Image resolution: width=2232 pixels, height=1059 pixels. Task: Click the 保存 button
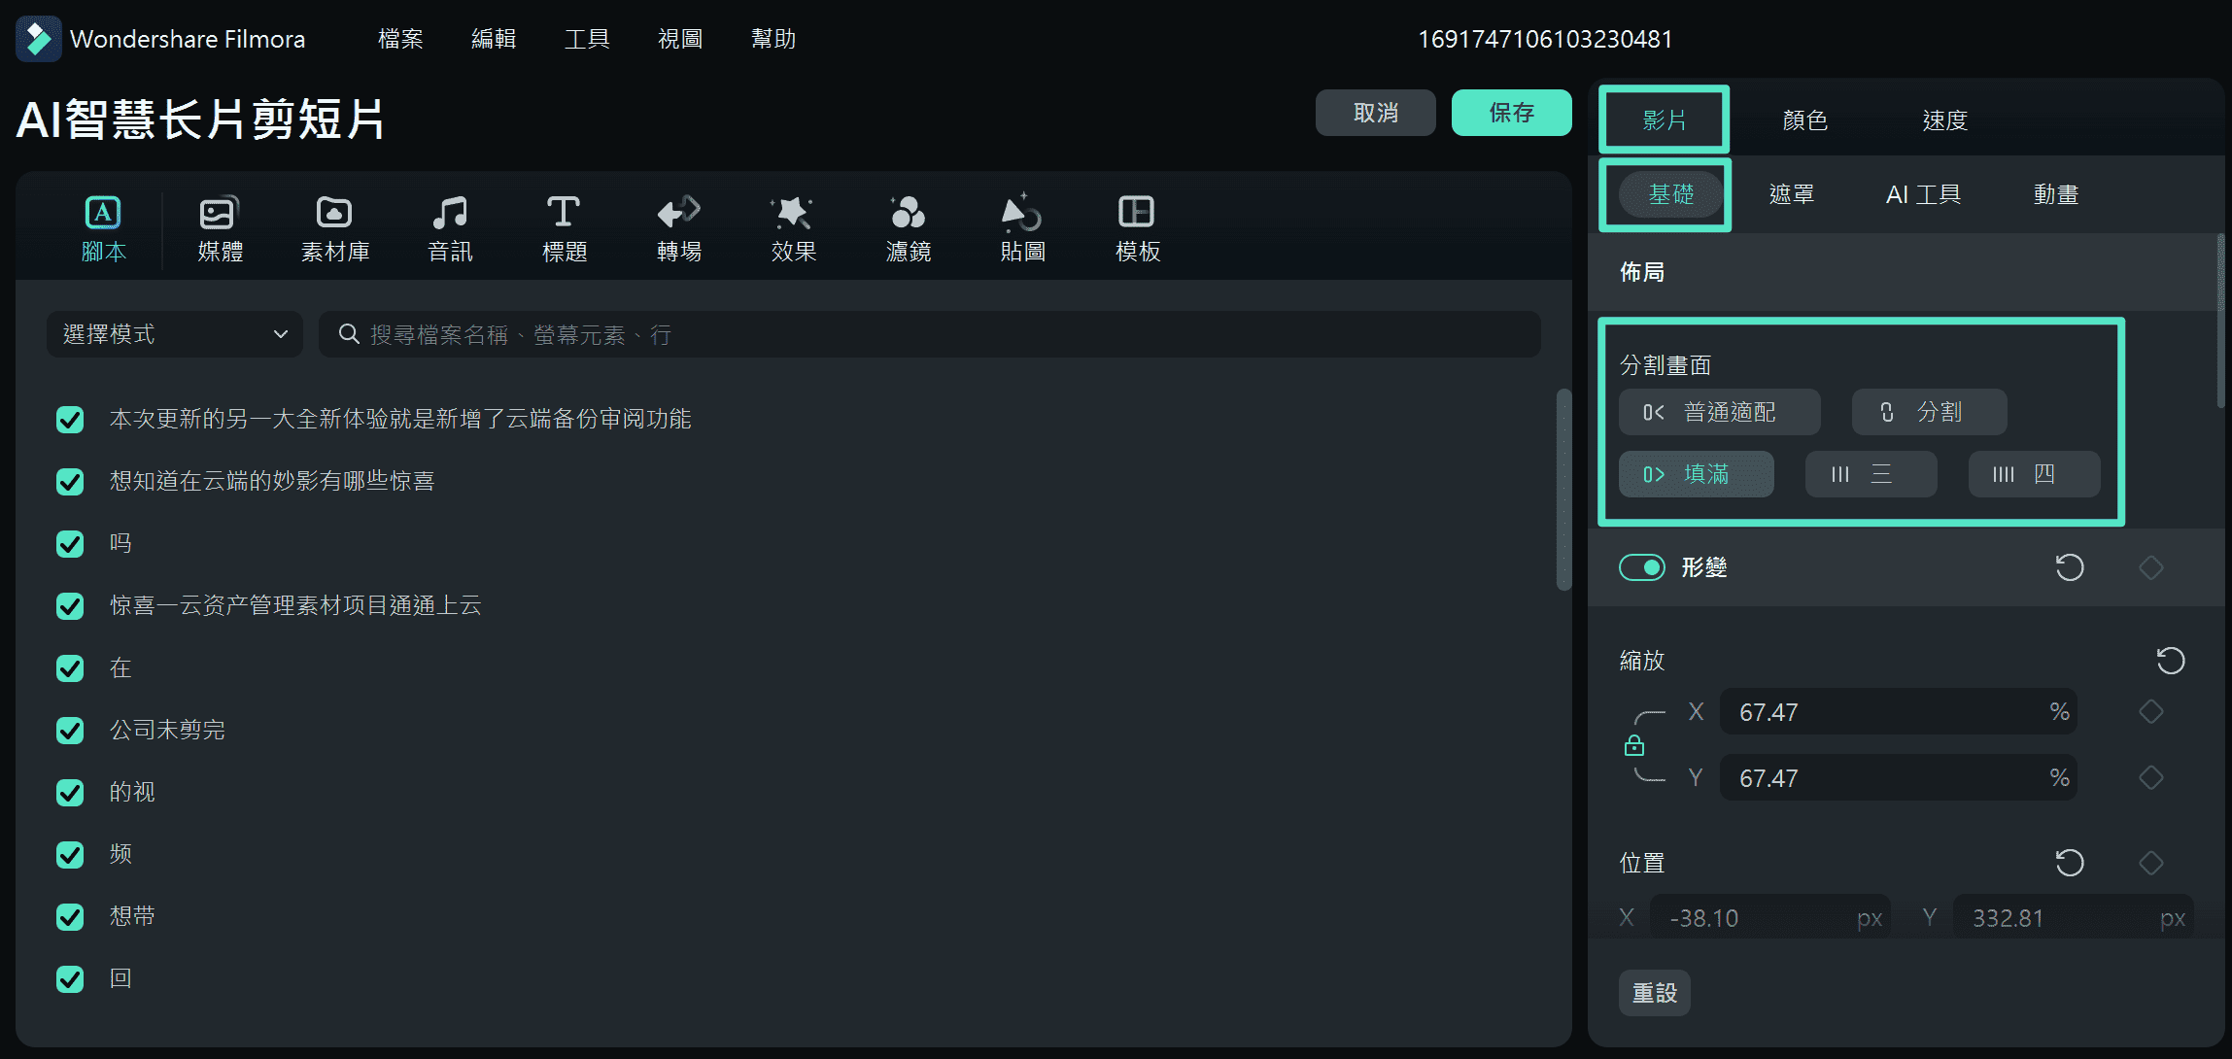[x=1512, y=113]
